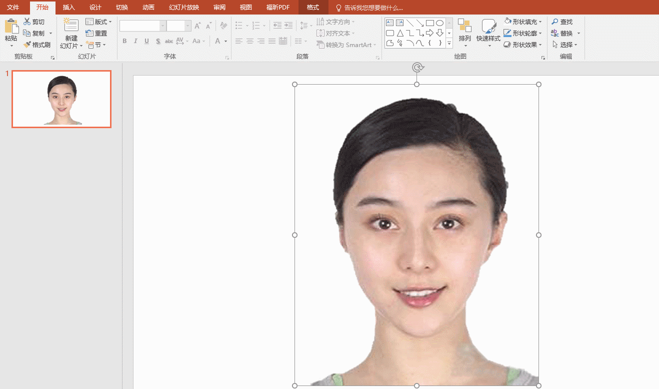This screenshot has height=389, width=659.
Task: Select the right block arrow shape
Action: coord(429,33)
